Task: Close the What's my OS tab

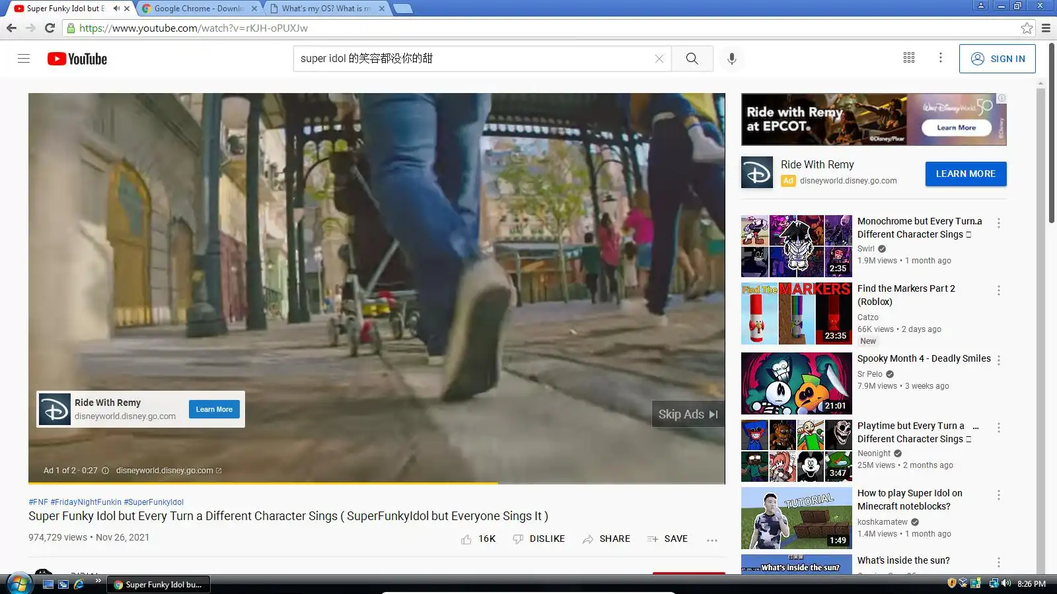Action: (x=382, y=9)
